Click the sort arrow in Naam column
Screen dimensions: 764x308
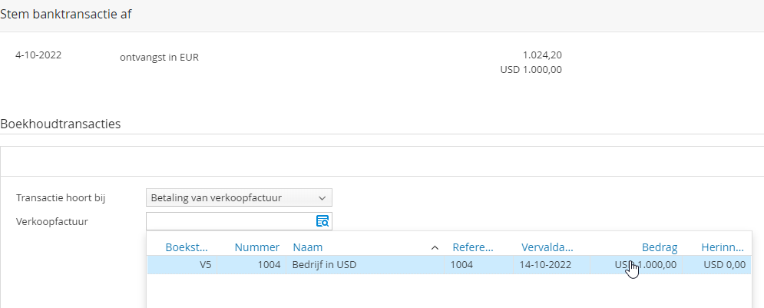pyautogui.click(x=435, y=247)
